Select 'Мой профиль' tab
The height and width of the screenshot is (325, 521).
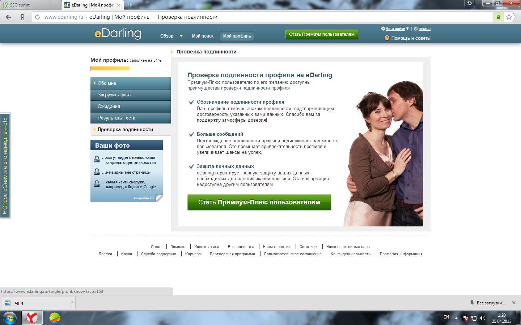point(237,36)
